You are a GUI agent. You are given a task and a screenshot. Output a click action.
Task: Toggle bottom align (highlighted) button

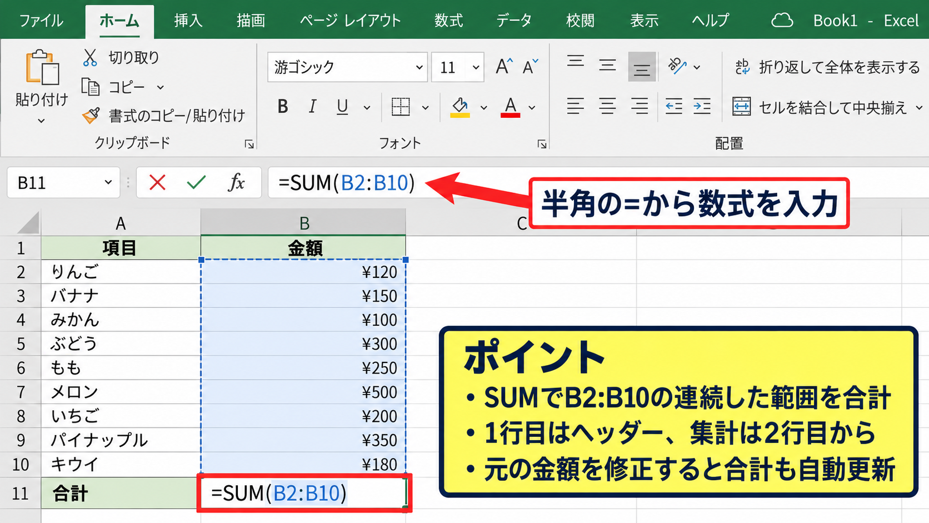click(642, 67)
